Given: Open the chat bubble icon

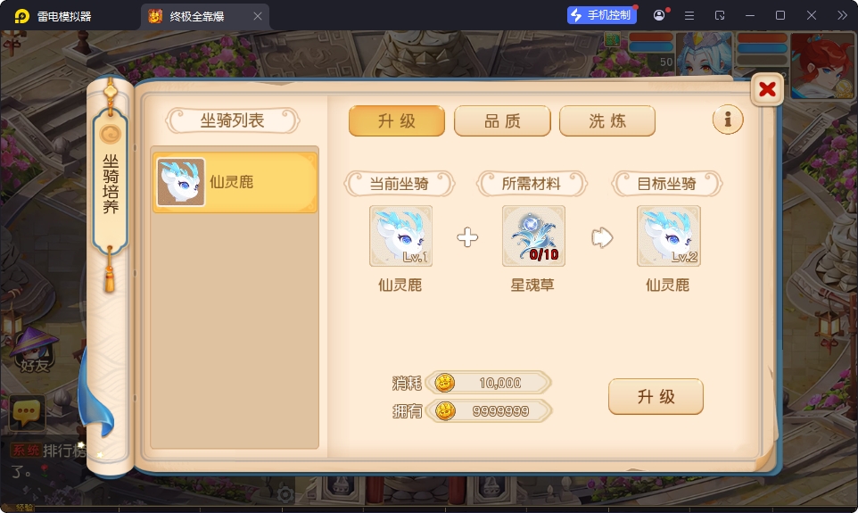Looking at the screenshot, I should [27, 413].
